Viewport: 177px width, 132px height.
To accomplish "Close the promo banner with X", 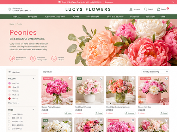I will tap(173, 2).
